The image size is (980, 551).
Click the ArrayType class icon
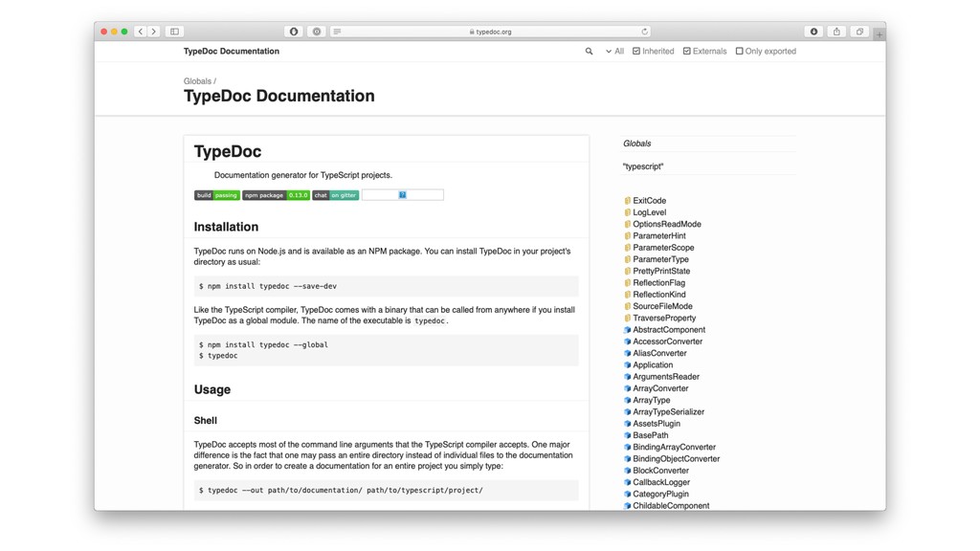coord(628,400)
